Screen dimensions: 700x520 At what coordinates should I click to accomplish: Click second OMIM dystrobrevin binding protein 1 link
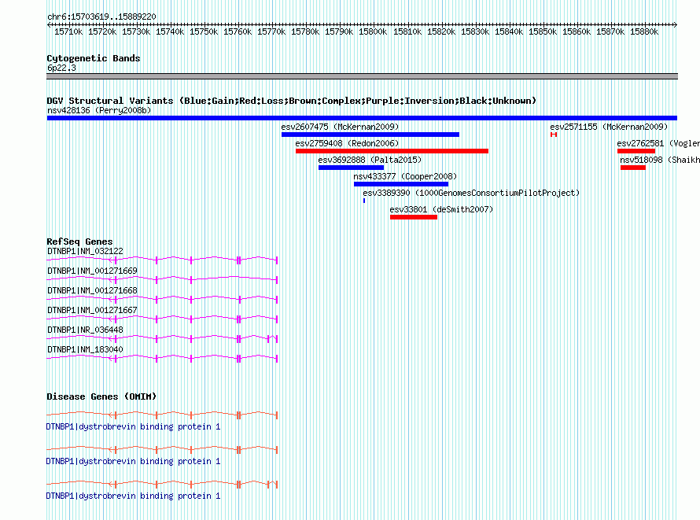point(134,461)
